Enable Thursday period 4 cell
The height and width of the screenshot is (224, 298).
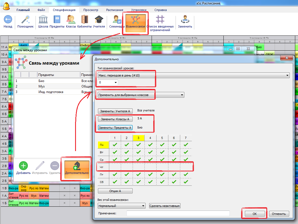coord(150,167)
